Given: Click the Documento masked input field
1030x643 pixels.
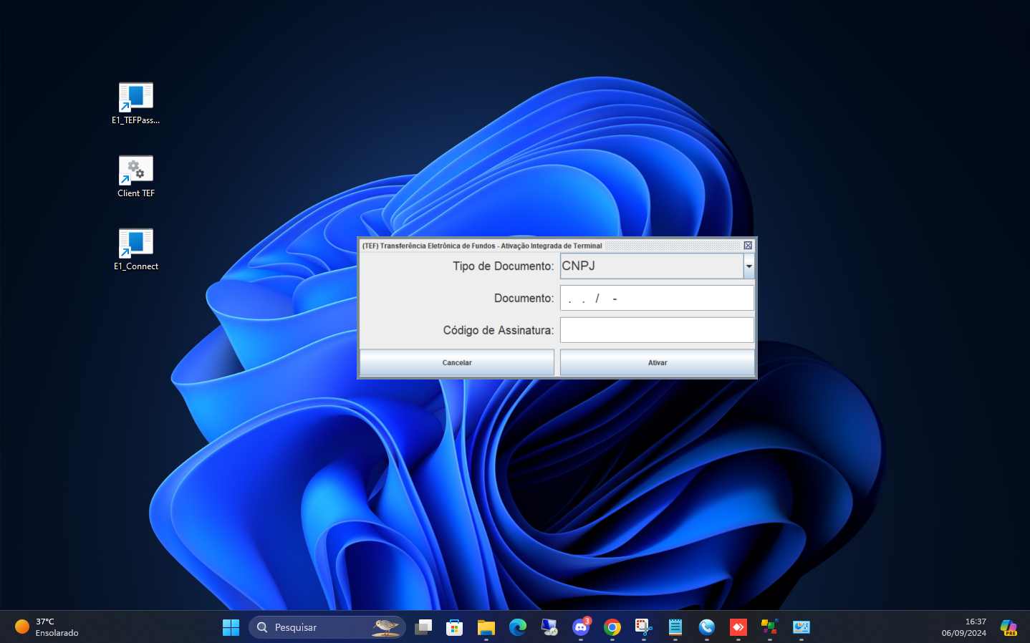Looking at the screenshot, I should click(657, 298).
